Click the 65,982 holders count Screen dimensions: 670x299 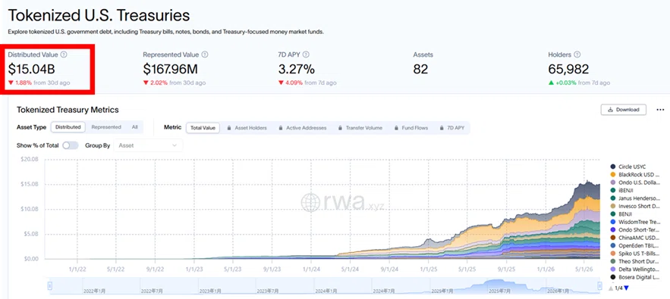tap(568, 69)
